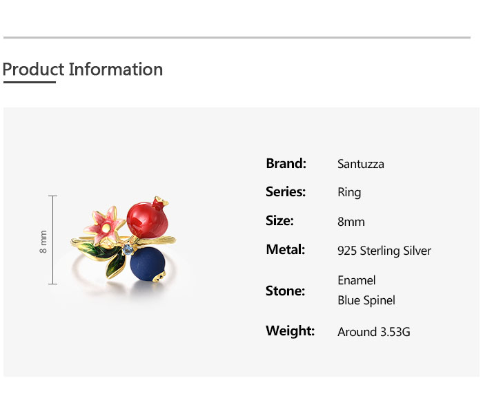
Task: Click the small blue gemstone at center
Action: pos(128,249)
